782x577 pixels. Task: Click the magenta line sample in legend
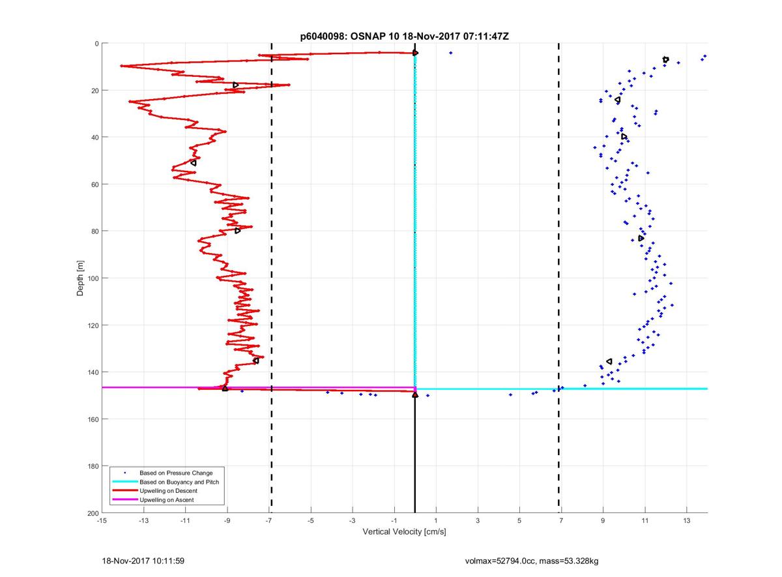point(124,500)
